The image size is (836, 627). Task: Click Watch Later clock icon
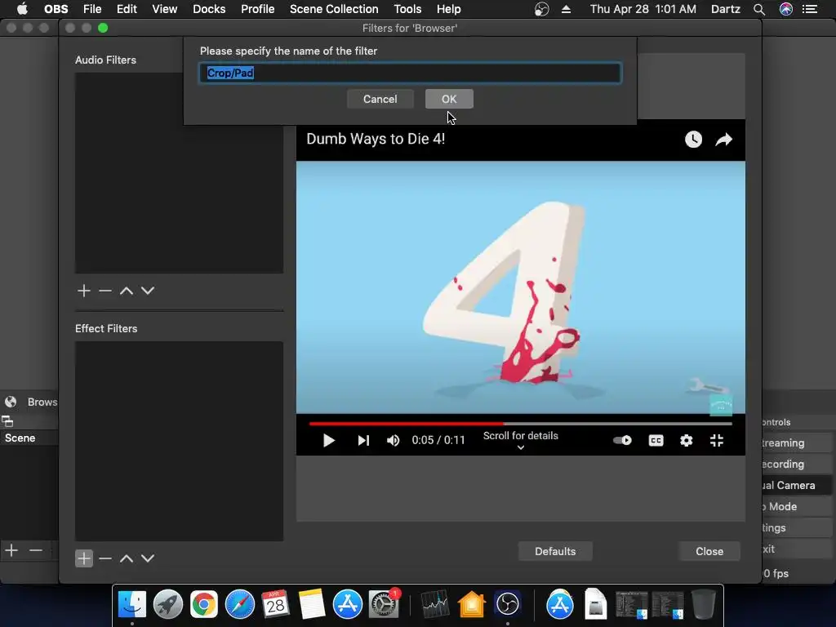click(693, 140)
